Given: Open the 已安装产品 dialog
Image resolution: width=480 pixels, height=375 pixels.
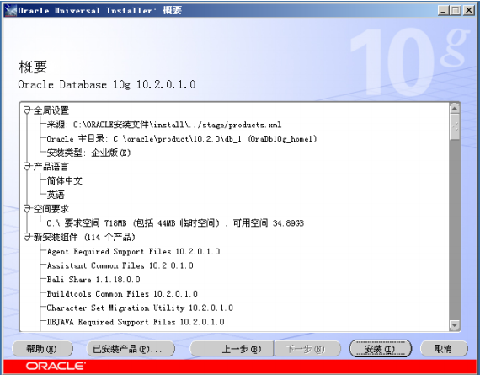Looking at the screenshot, I should [x=131, y=349].
